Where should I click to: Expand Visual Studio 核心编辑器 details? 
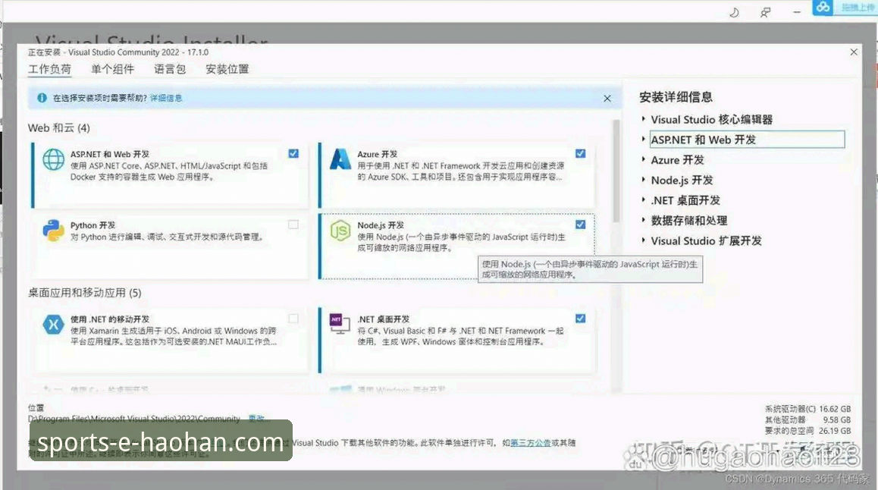644,119
